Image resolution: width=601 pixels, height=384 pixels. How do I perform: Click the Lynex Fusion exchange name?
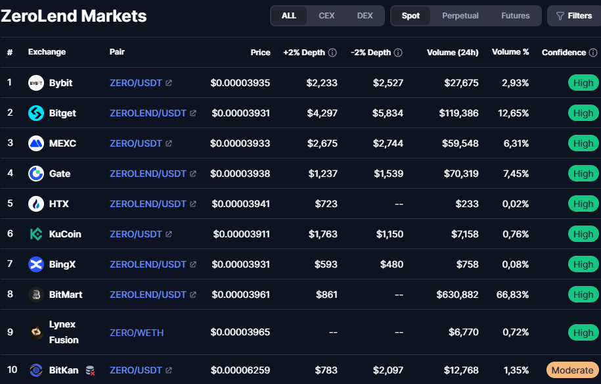tap(64, 332)
